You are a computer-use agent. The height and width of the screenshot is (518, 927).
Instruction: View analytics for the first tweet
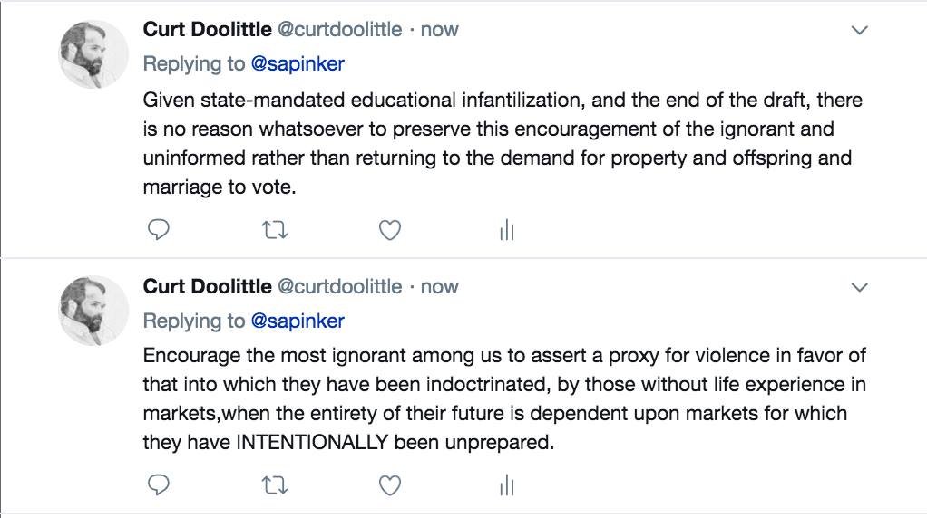(506, 231)
